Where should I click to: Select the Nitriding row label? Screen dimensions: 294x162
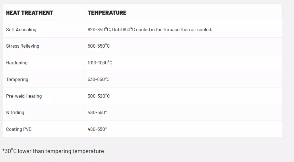coord(15,112)
